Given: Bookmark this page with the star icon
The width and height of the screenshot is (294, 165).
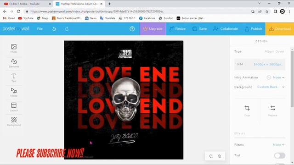Looking at the screenshot, I should coord(266,11).
